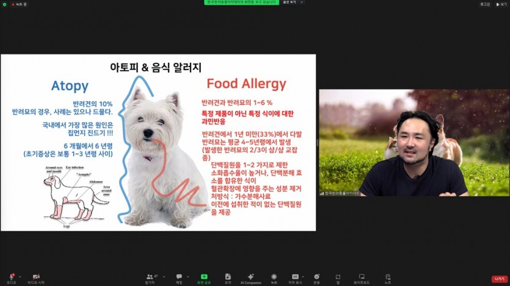Open the Chat panel
Image resolution: width=510 pixels, height=286 pixels.
[x=179, y=278]
